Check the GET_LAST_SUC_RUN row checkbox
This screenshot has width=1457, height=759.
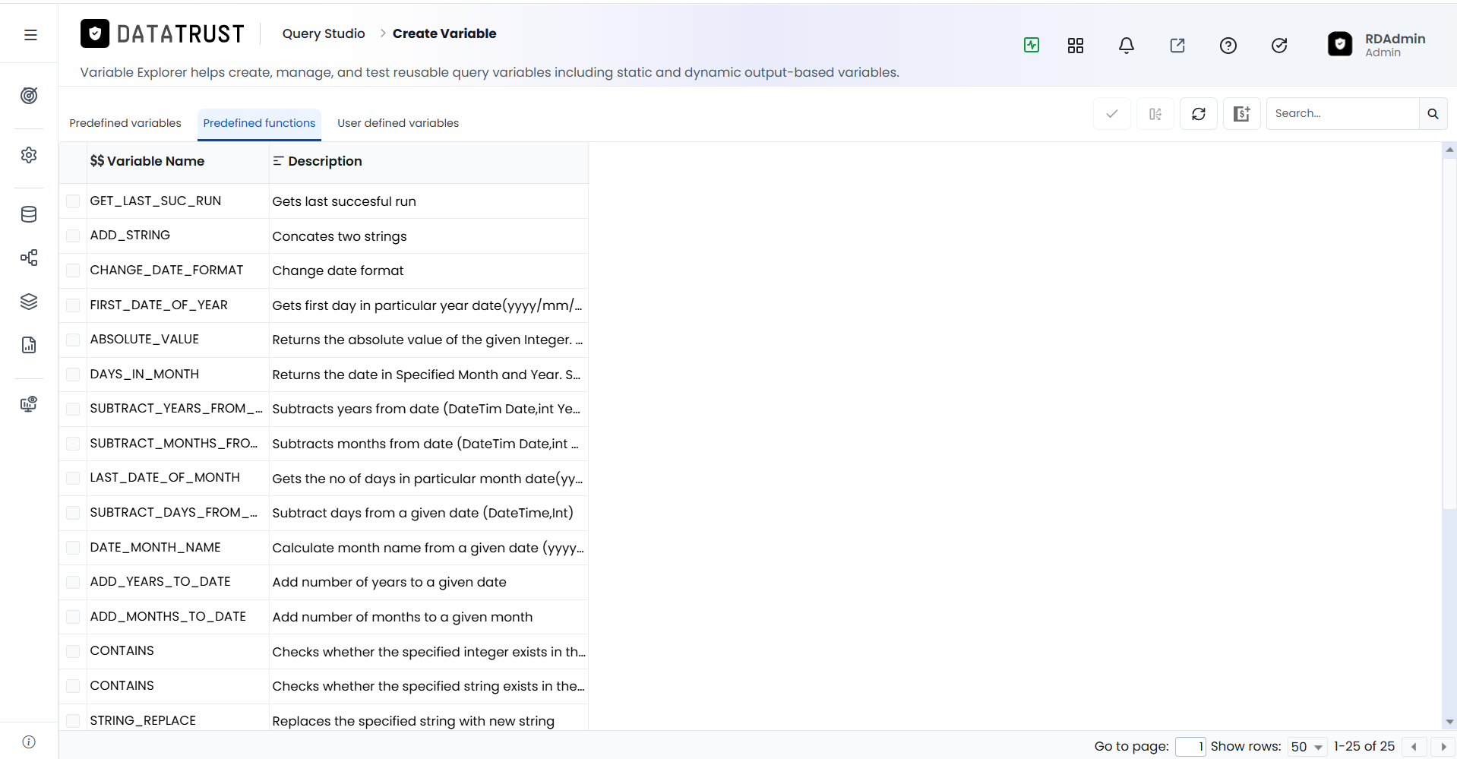(73, 201)
